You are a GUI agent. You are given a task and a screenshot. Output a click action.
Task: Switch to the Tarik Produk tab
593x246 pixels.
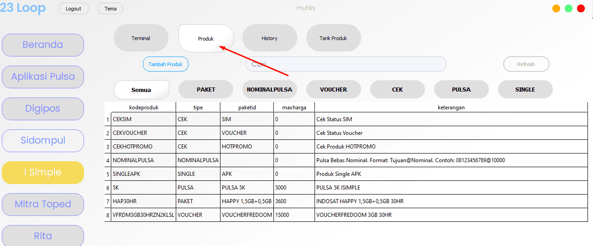coord(333,38)
